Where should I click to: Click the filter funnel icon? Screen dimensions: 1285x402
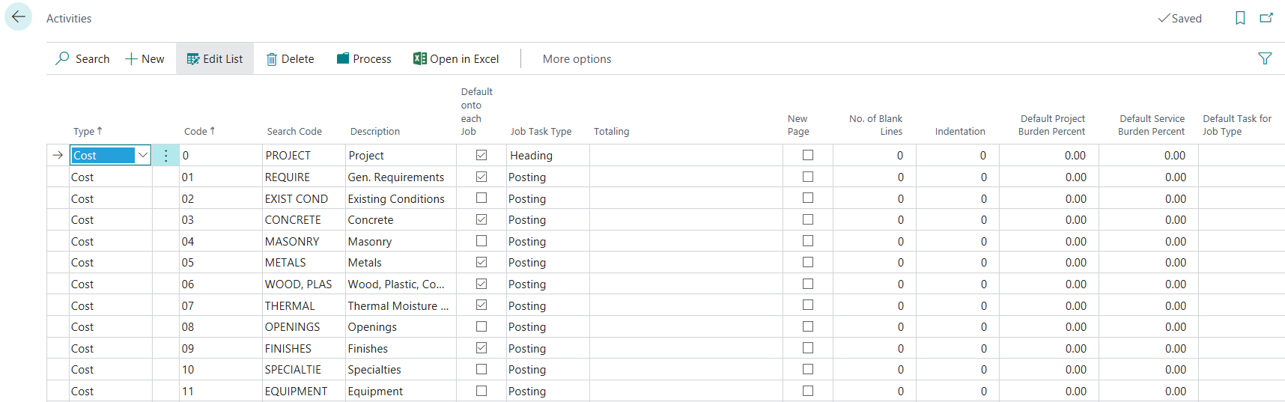(1265, 58)
